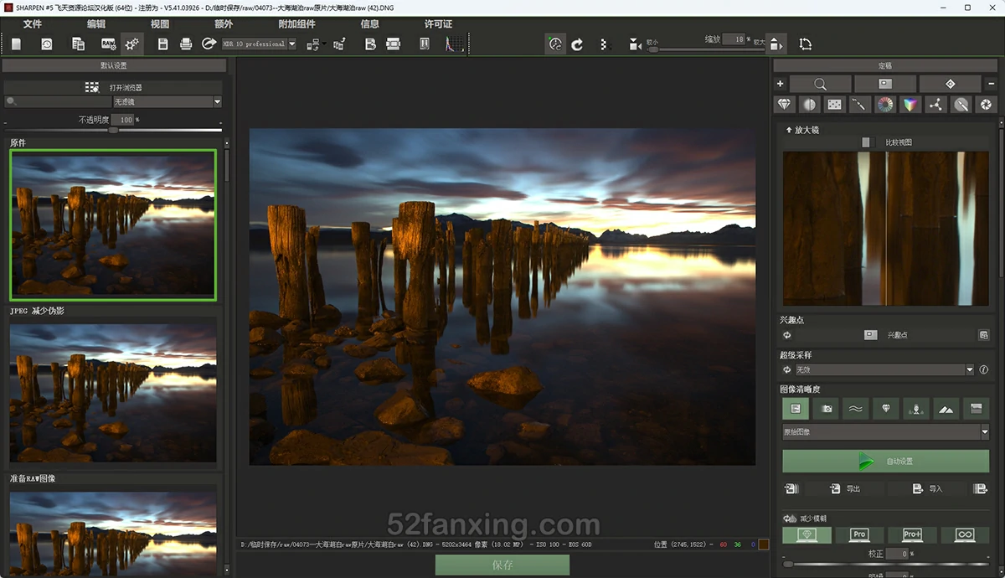Open the 原始图像 preset dropdown
This screenshot has height=578, width=1005.
(x=885, y=432)
